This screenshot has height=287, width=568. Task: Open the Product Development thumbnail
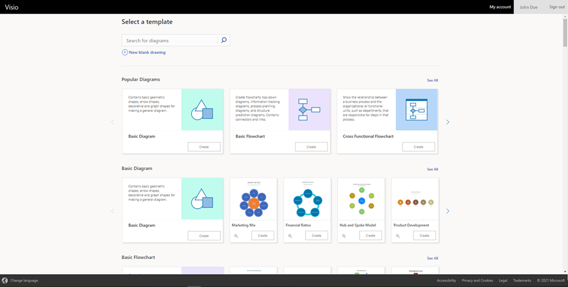tap(415, 199)
